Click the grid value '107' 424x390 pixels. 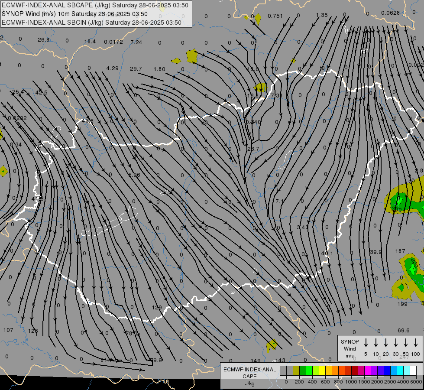8,330
